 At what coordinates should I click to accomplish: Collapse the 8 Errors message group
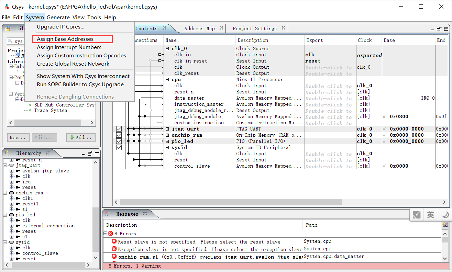(x=106, y=234)
